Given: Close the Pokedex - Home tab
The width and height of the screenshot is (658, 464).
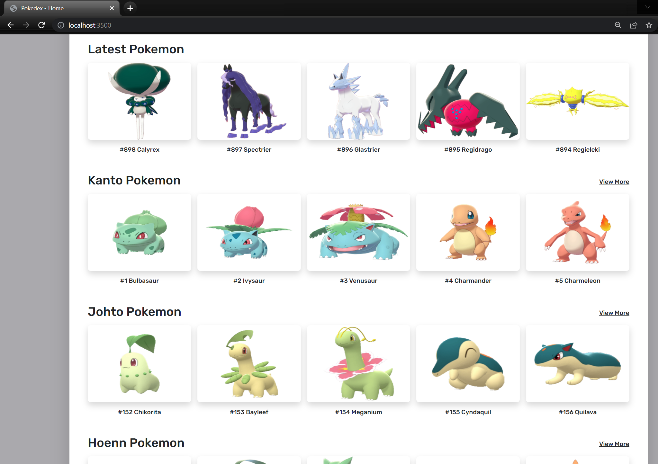Looking at the screenshot, I should [x=112, y=8].
